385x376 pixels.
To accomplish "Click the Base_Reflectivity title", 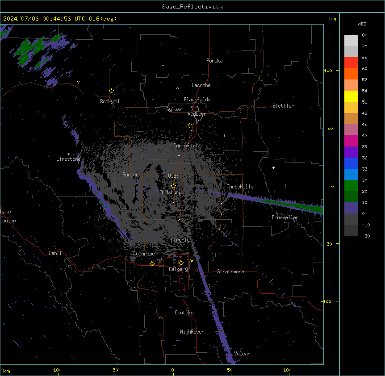I will pos(192,7).
